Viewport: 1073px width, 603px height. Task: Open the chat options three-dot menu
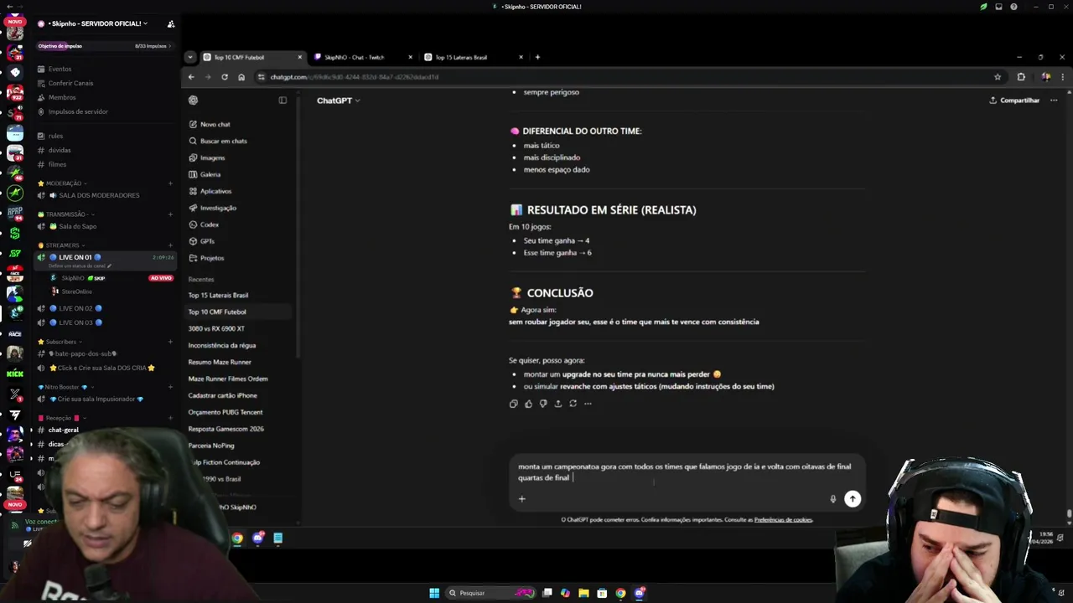1054,100
